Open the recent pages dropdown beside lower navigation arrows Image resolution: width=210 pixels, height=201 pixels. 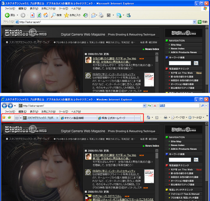tap(15, 106)
